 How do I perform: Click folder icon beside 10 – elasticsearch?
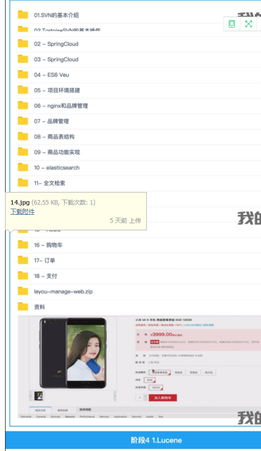point(23,167)
